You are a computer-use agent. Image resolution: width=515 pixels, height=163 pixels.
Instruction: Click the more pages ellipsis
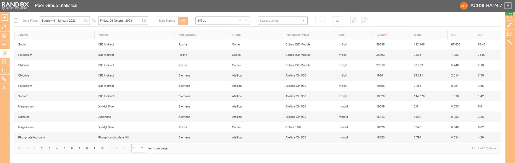pyautogui.click(x=109, y=148)
